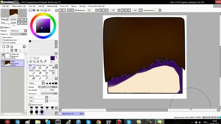221x124 pixels.
Task: Click the navigator canvas thumbnail
Action: tap(13, 13)
